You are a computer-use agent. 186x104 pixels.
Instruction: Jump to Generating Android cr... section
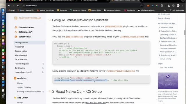pyautogui.click(x=168, y=35)
